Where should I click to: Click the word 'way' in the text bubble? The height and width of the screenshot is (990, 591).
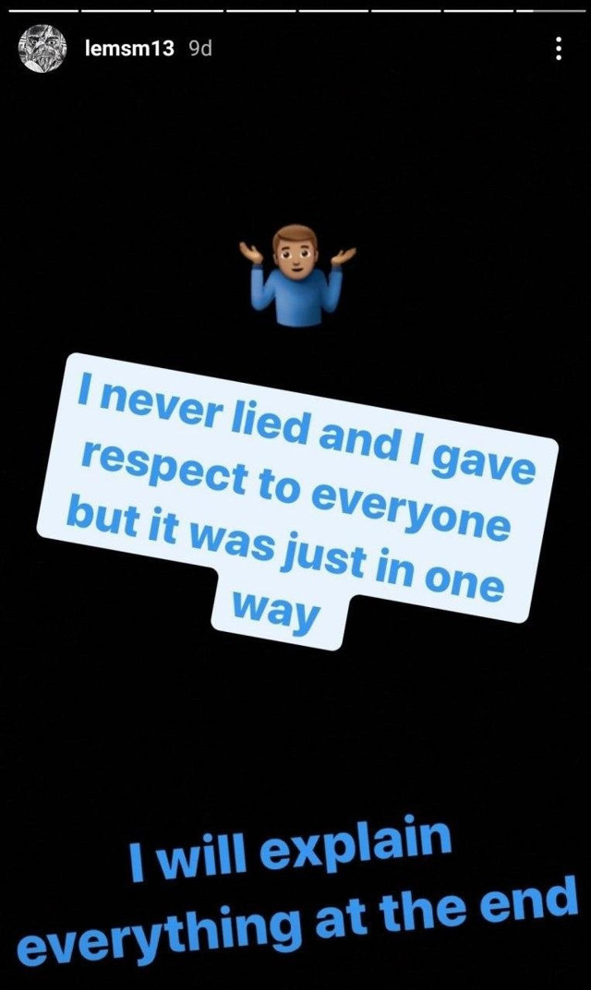click(x=274, y=611)
